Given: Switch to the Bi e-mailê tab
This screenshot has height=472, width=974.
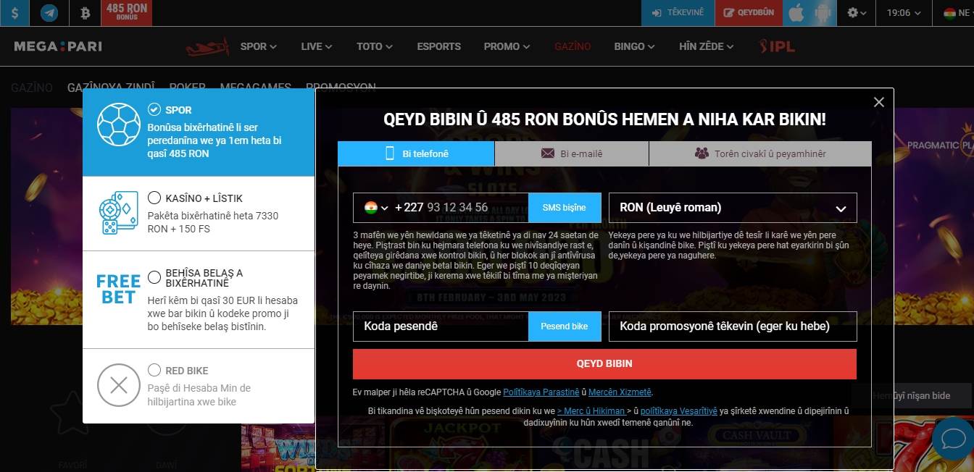Looking at the screenshot, I should point(572,153).
